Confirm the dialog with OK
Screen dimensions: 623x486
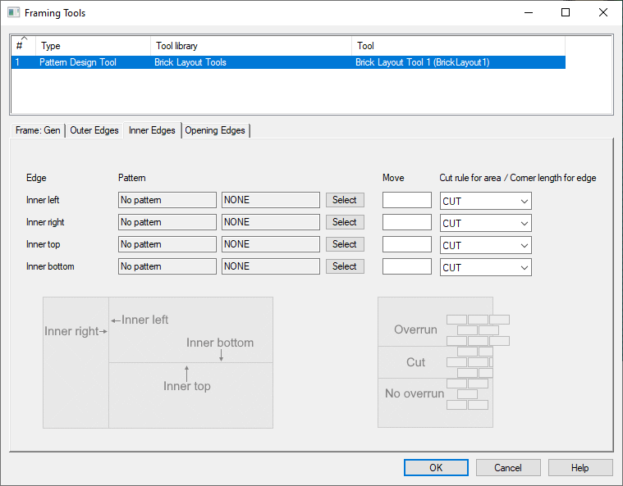point(436,467)
